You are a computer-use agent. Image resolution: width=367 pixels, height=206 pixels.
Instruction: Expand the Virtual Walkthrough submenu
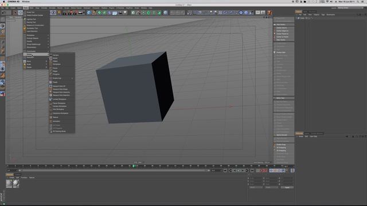pos(36,44)
